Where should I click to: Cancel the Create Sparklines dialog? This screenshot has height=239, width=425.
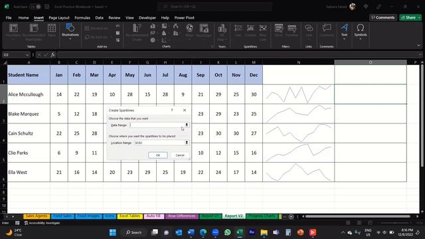(180, 155)
